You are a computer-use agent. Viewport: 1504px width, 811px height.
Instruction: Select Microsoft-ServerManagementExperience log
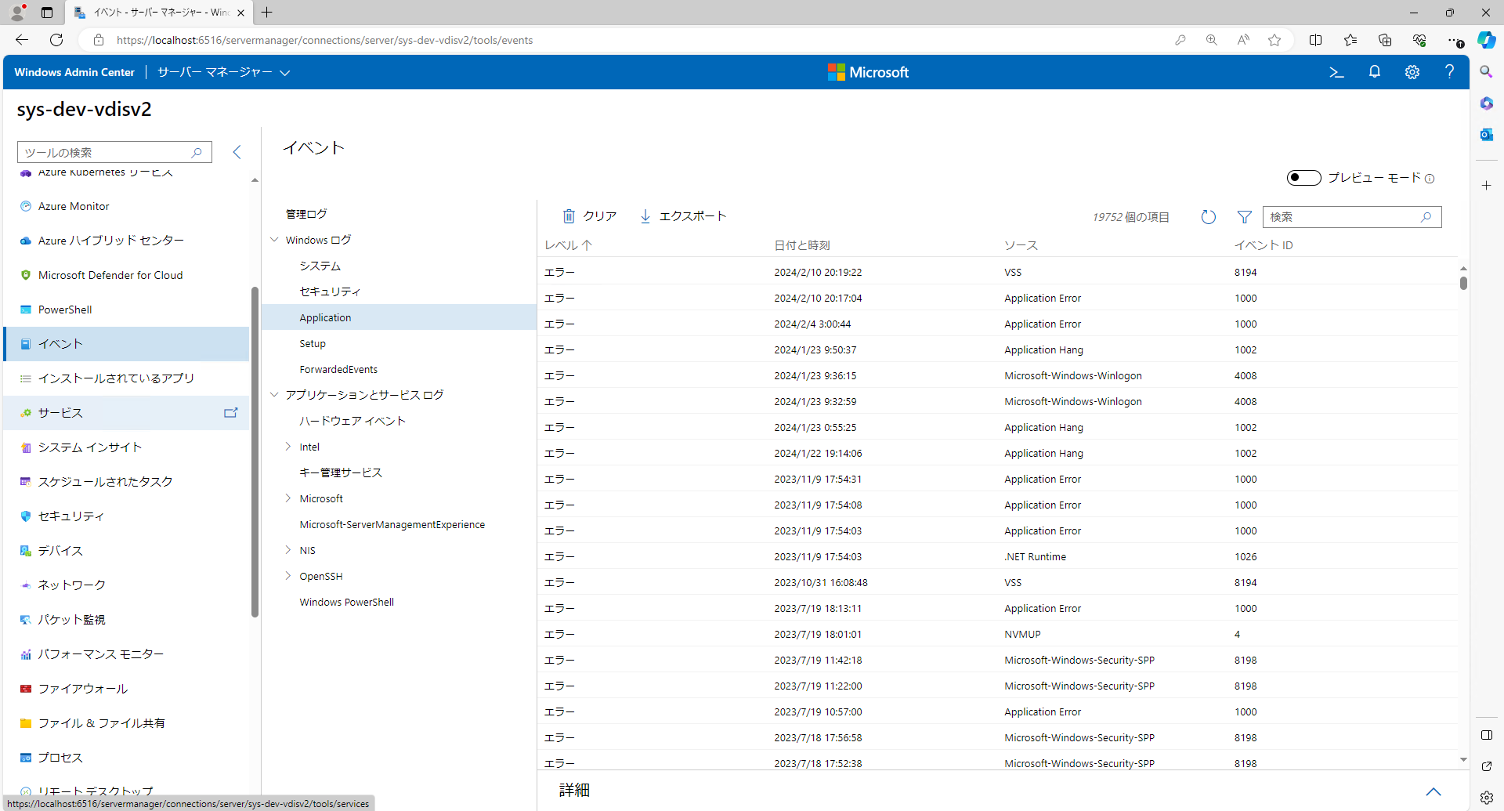pyautogui.click(x=392, y=524)
